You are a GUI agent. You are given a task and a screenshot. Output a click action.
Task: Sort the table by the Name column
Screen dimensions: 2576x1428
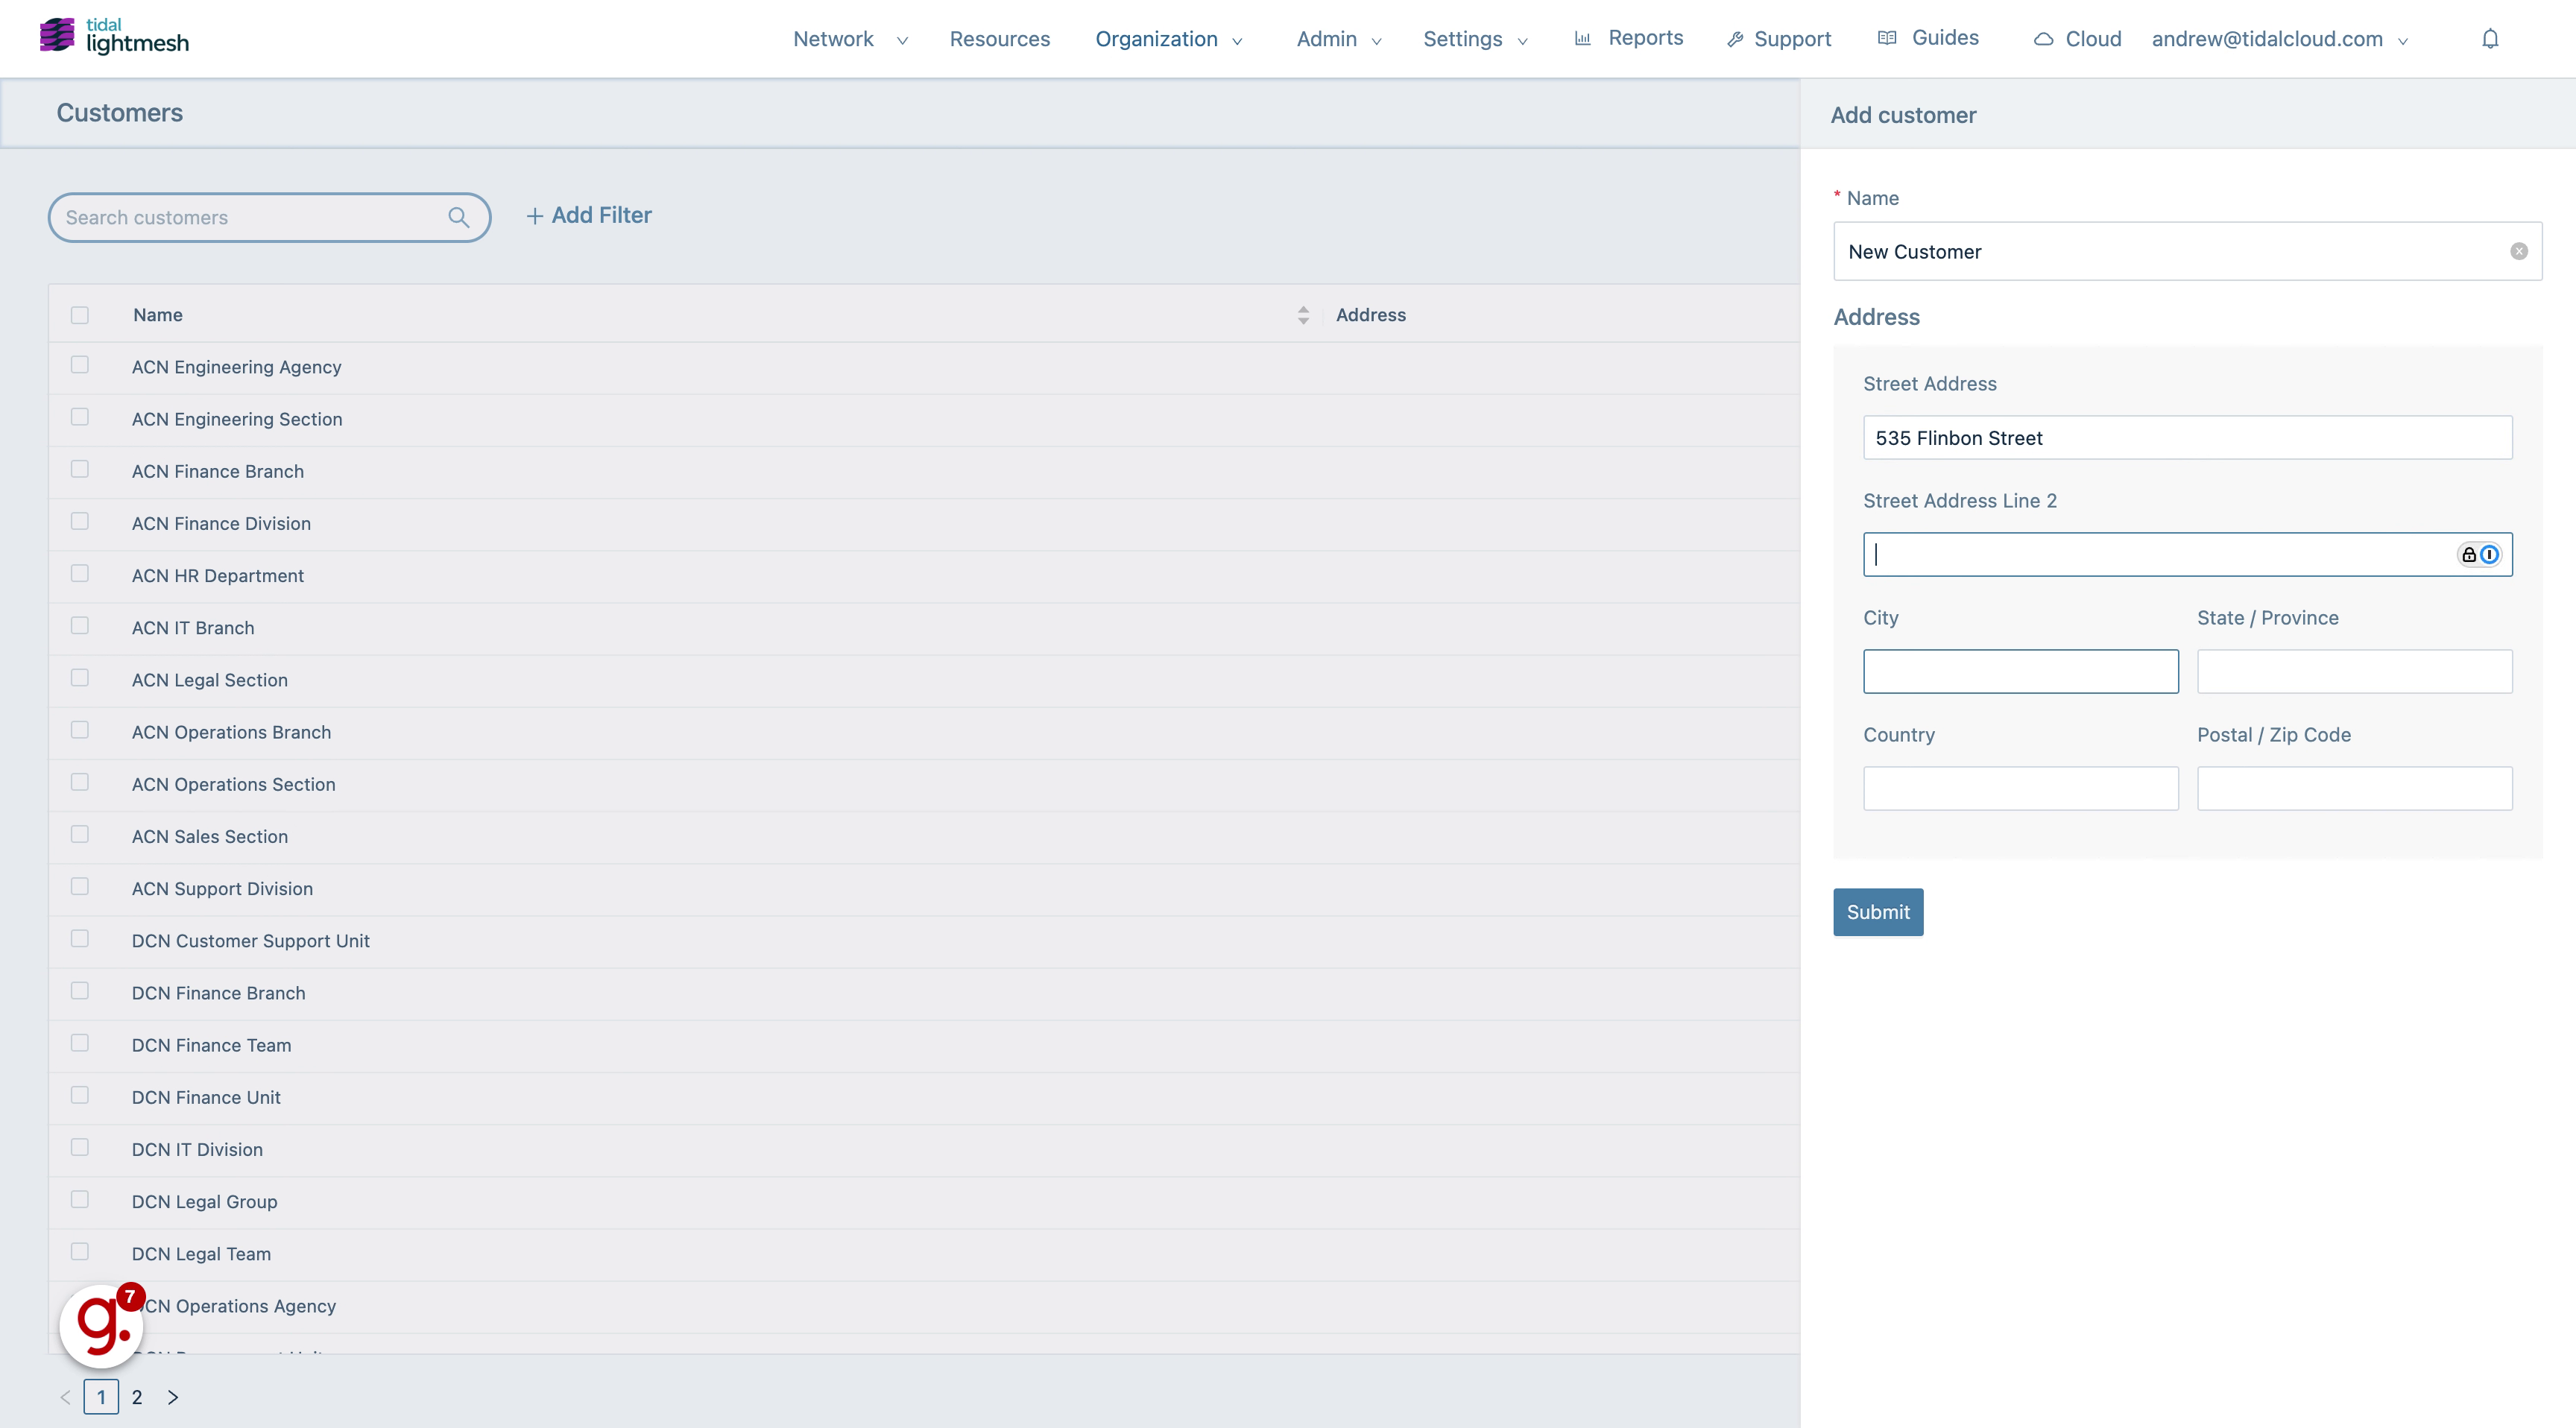[x=1303, y=315]
